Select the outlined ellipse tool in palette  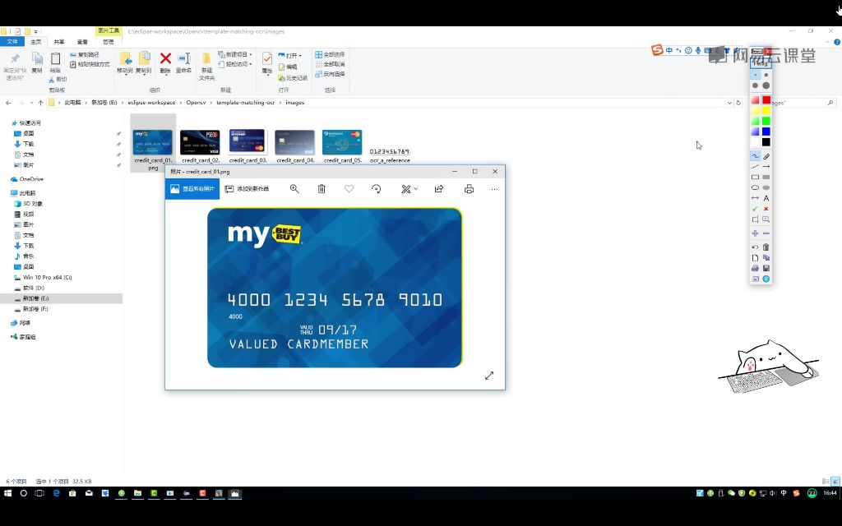pyautogui.click(x=755, y=187)
